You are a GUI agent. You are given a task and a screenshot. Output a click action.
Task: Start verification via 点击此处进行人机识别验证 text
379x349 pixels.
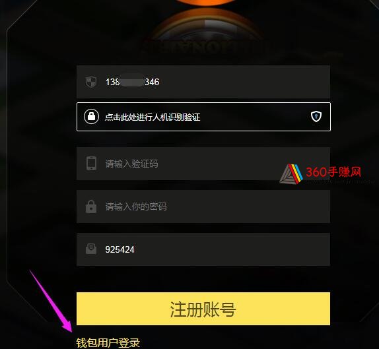(x=153, y=117)
